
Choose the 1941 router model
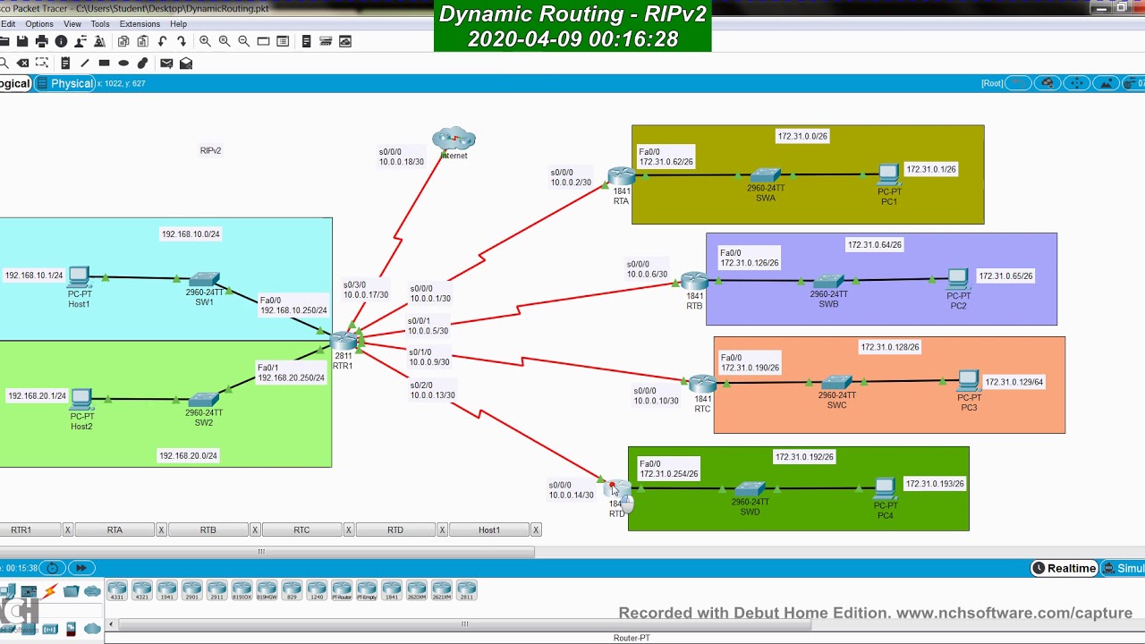167,590
